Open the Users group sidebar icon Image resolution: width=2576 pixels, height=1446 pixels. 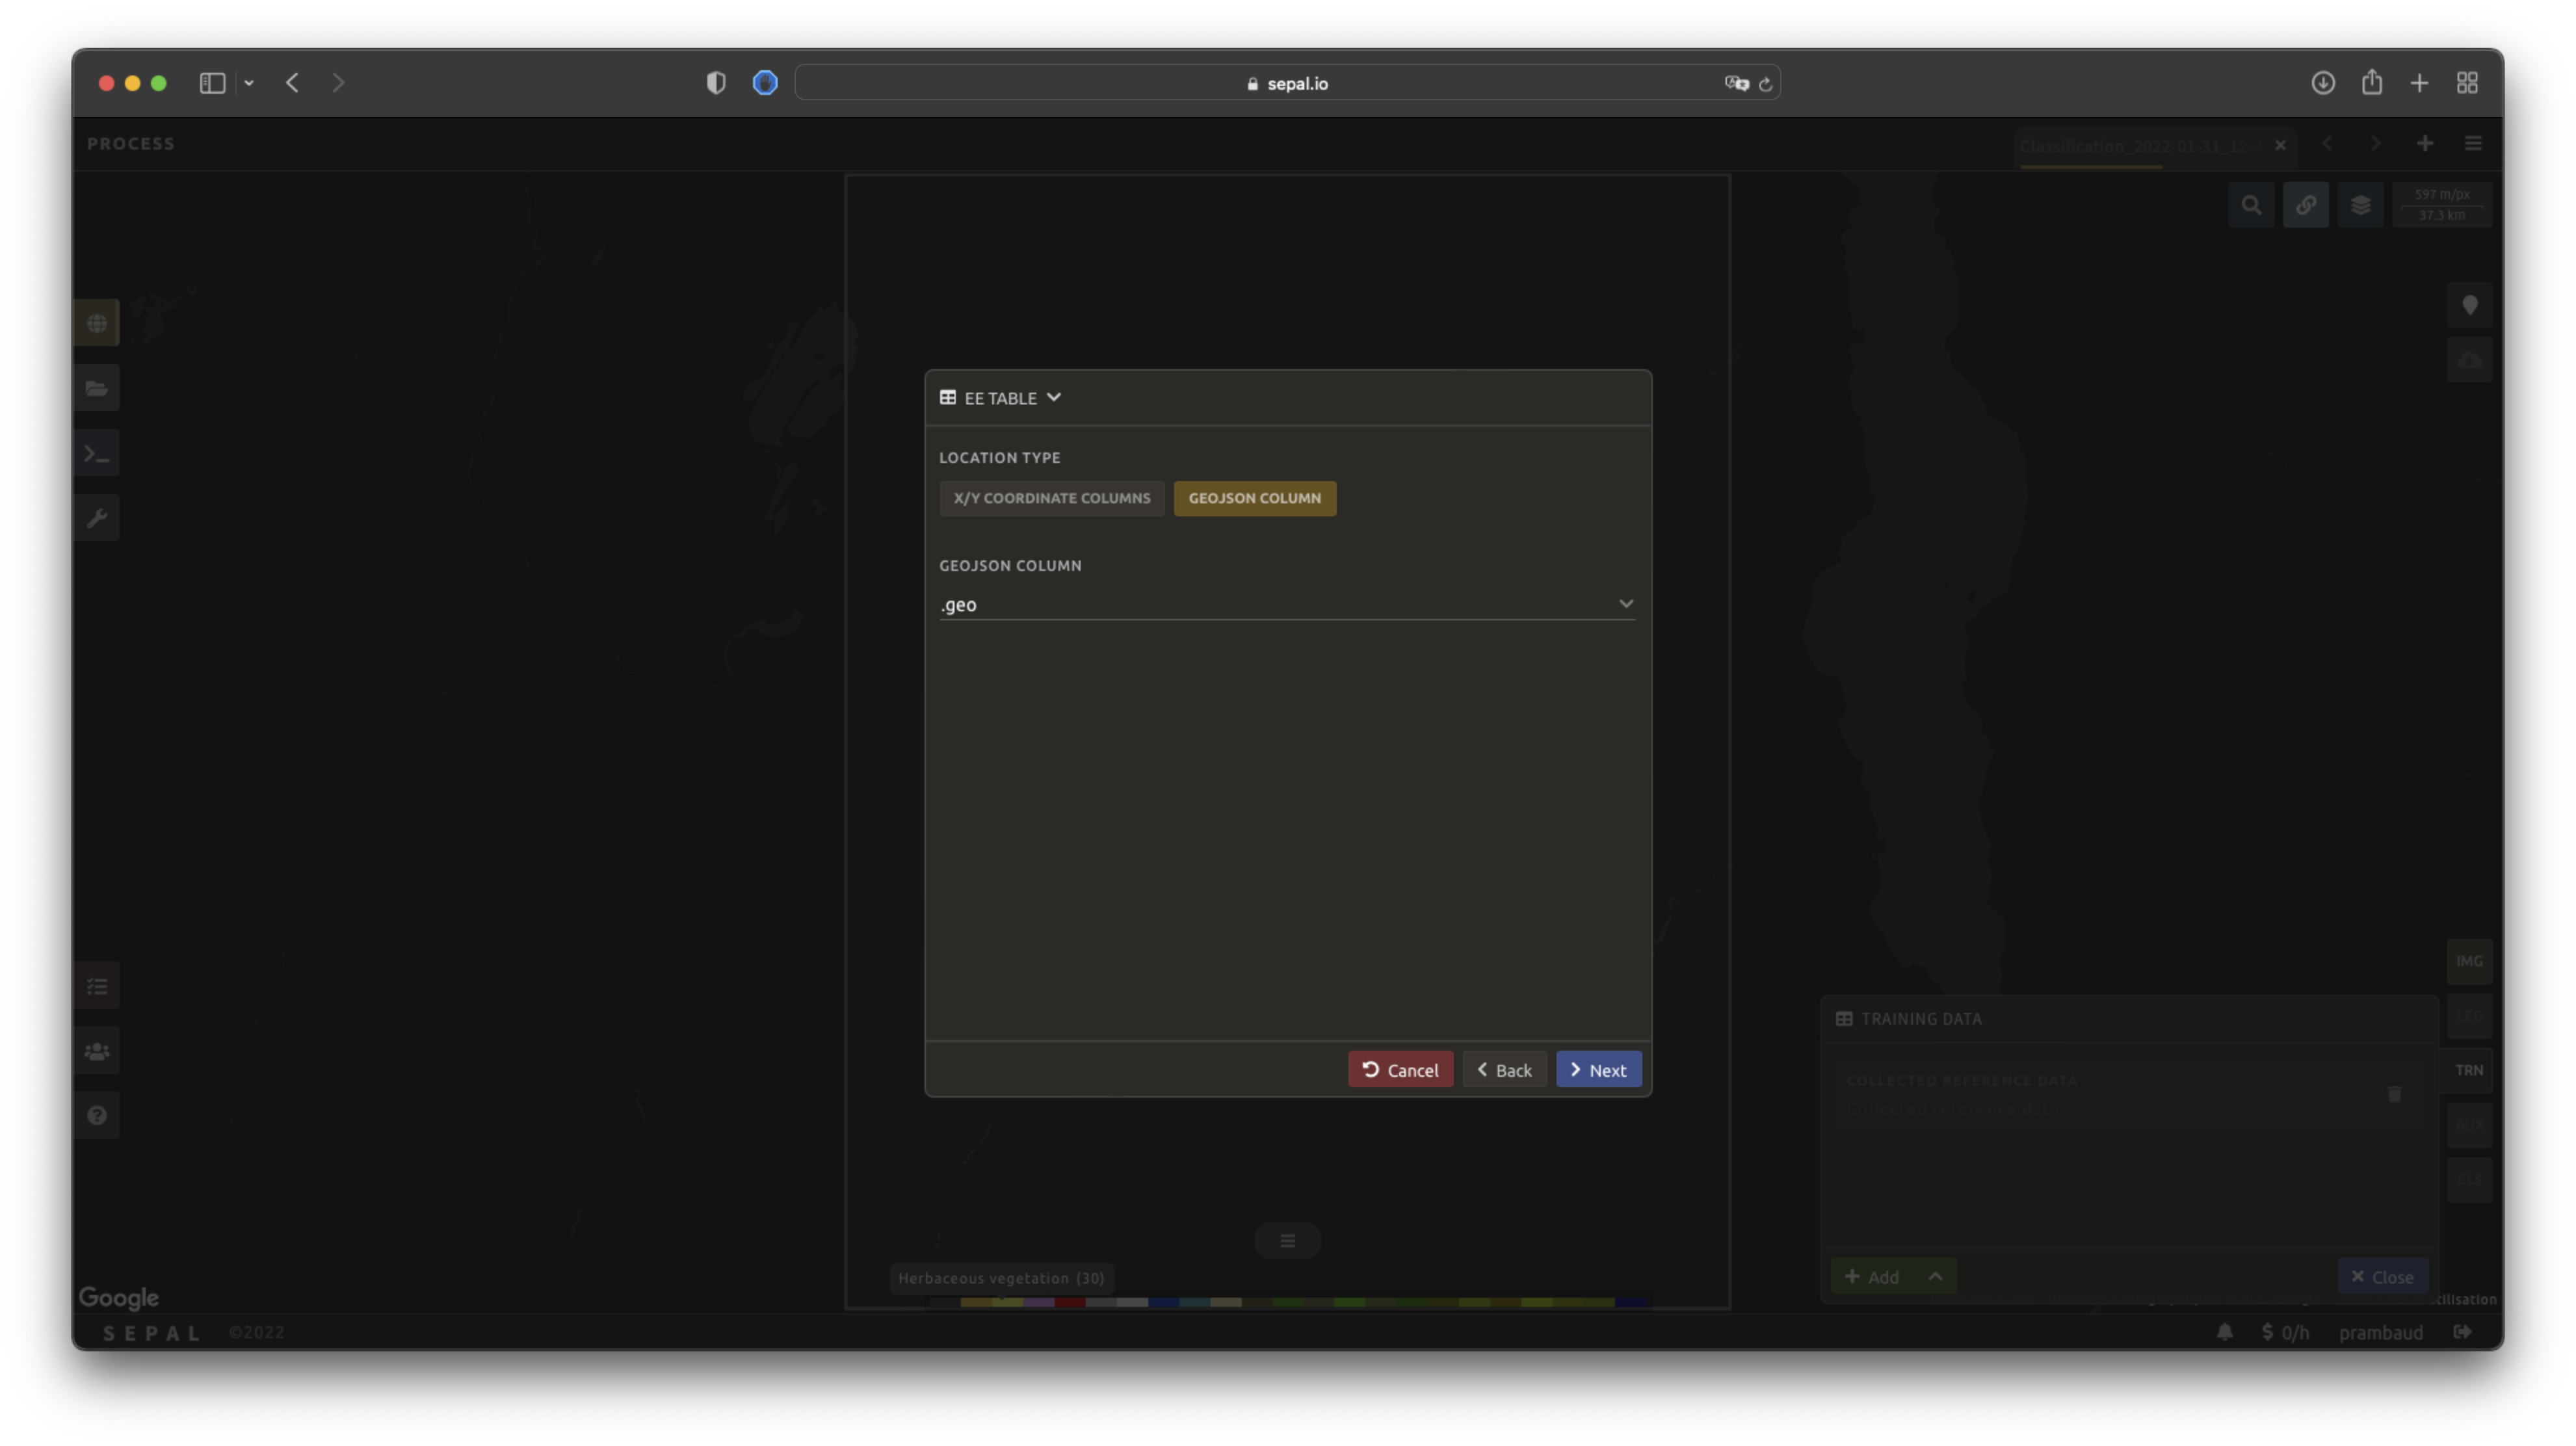[97, 1051]
